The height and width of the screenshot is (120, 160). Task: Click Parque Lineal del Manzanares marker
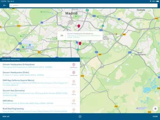click(82, 58)
